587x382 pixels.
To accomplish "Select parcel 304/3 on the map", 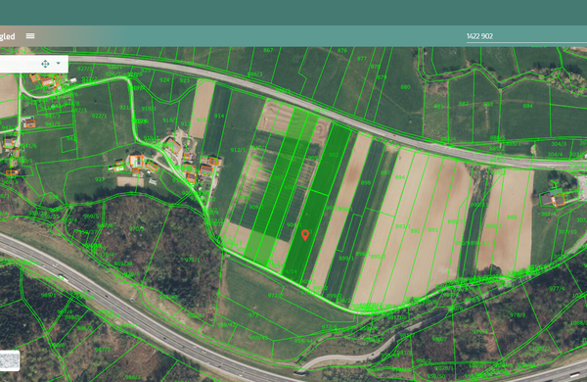I will (559, 144).
